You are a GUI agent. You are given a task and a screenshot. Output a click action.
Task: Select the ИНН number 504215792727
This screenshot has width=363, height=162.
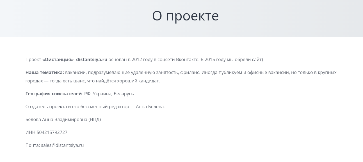click(x=52, y=132)
